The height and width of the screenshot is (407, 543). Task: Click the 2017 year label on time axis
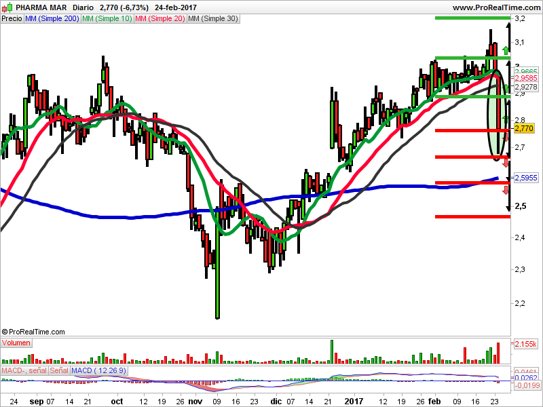(x=354, y=402)
